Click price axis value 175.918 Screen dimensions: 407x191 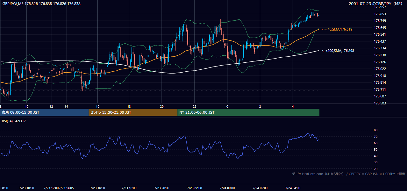[x=380, y=76]
